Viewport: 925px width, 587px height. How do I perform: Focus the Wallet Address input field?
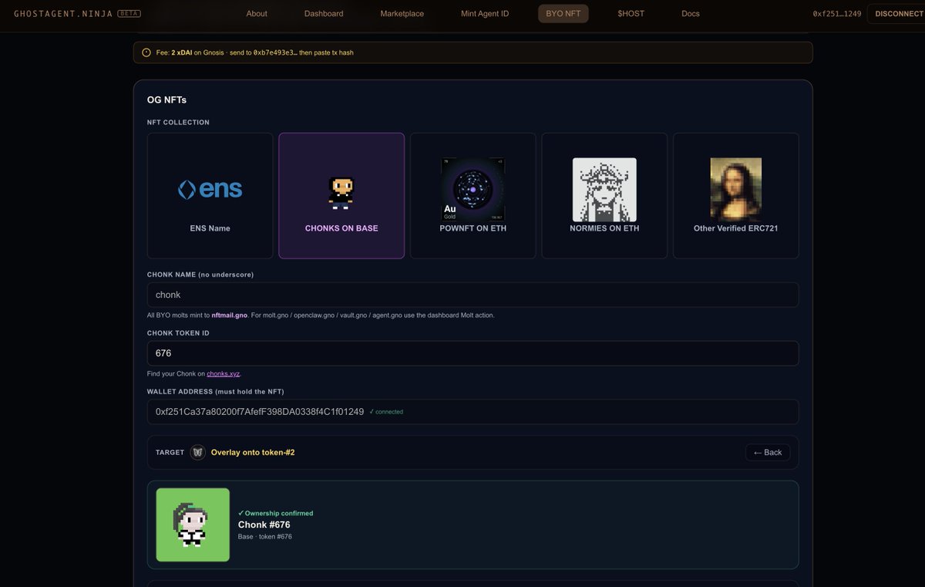(x=473, y=412)
